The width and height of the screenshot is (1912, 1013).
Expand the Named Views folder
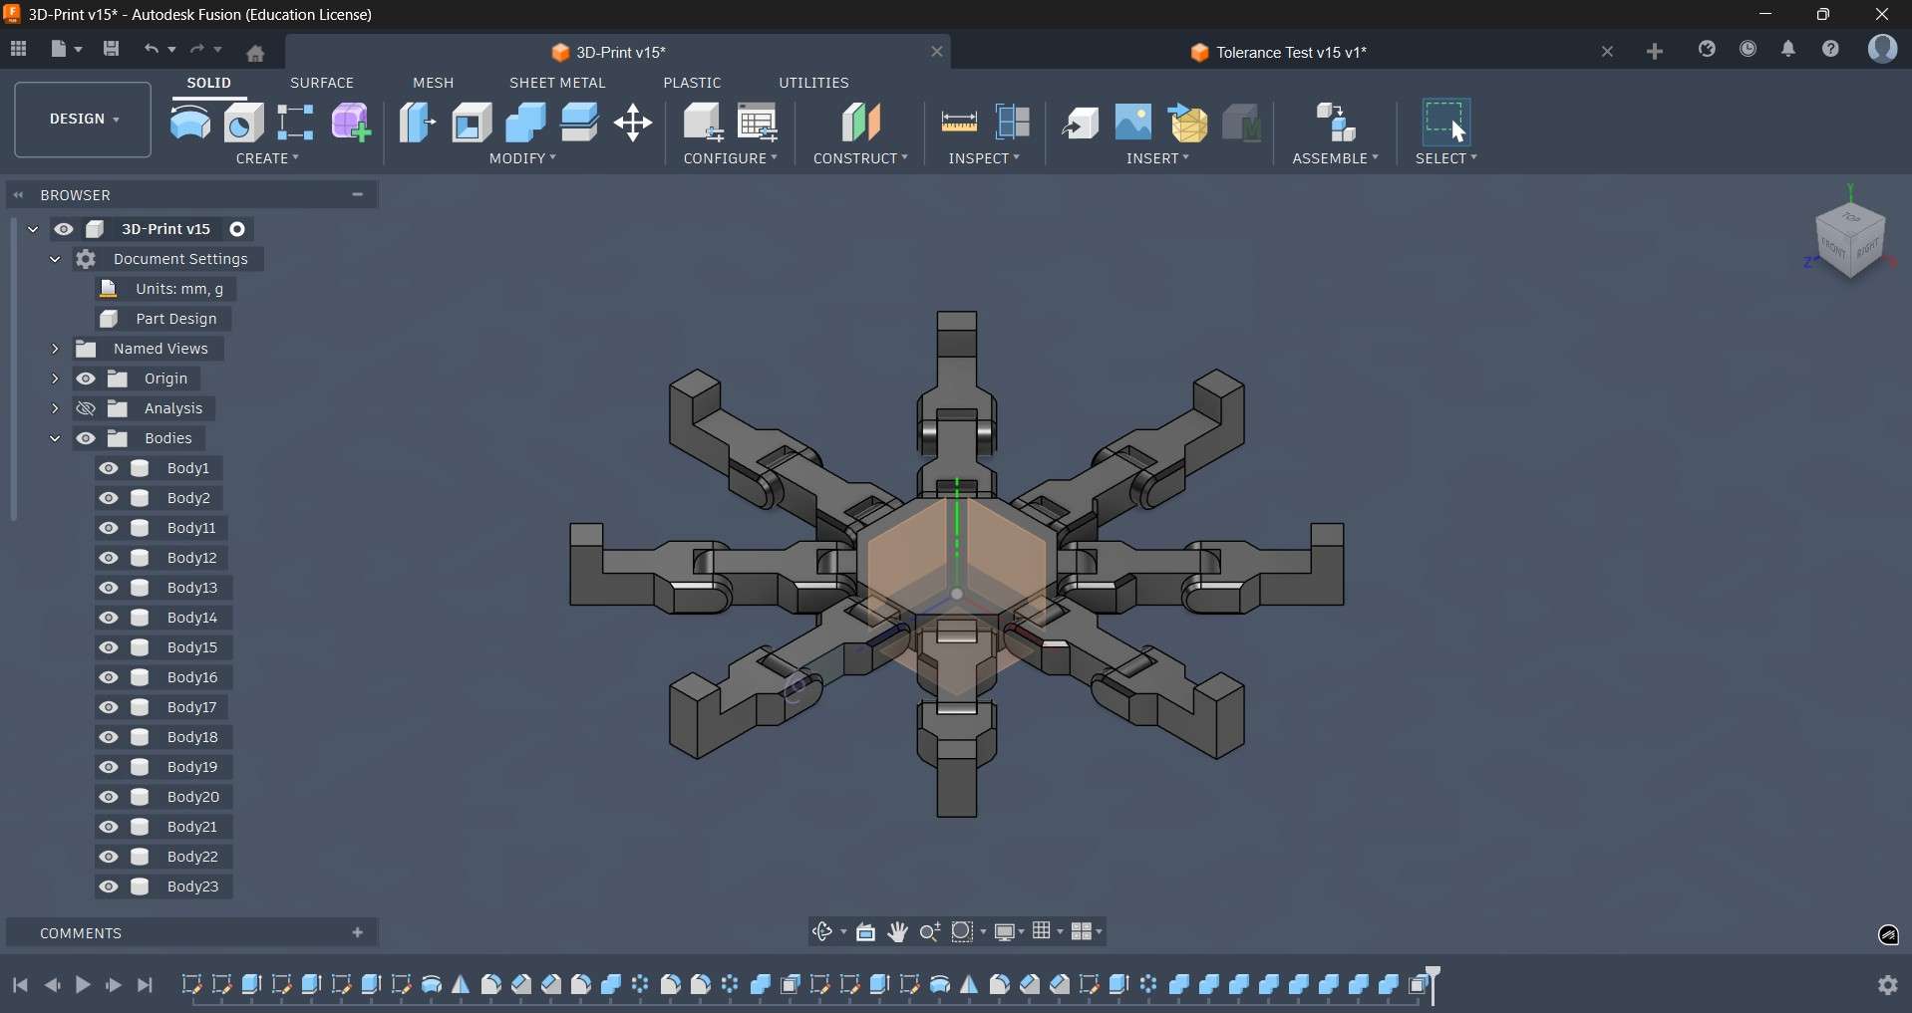coord(55,350)
